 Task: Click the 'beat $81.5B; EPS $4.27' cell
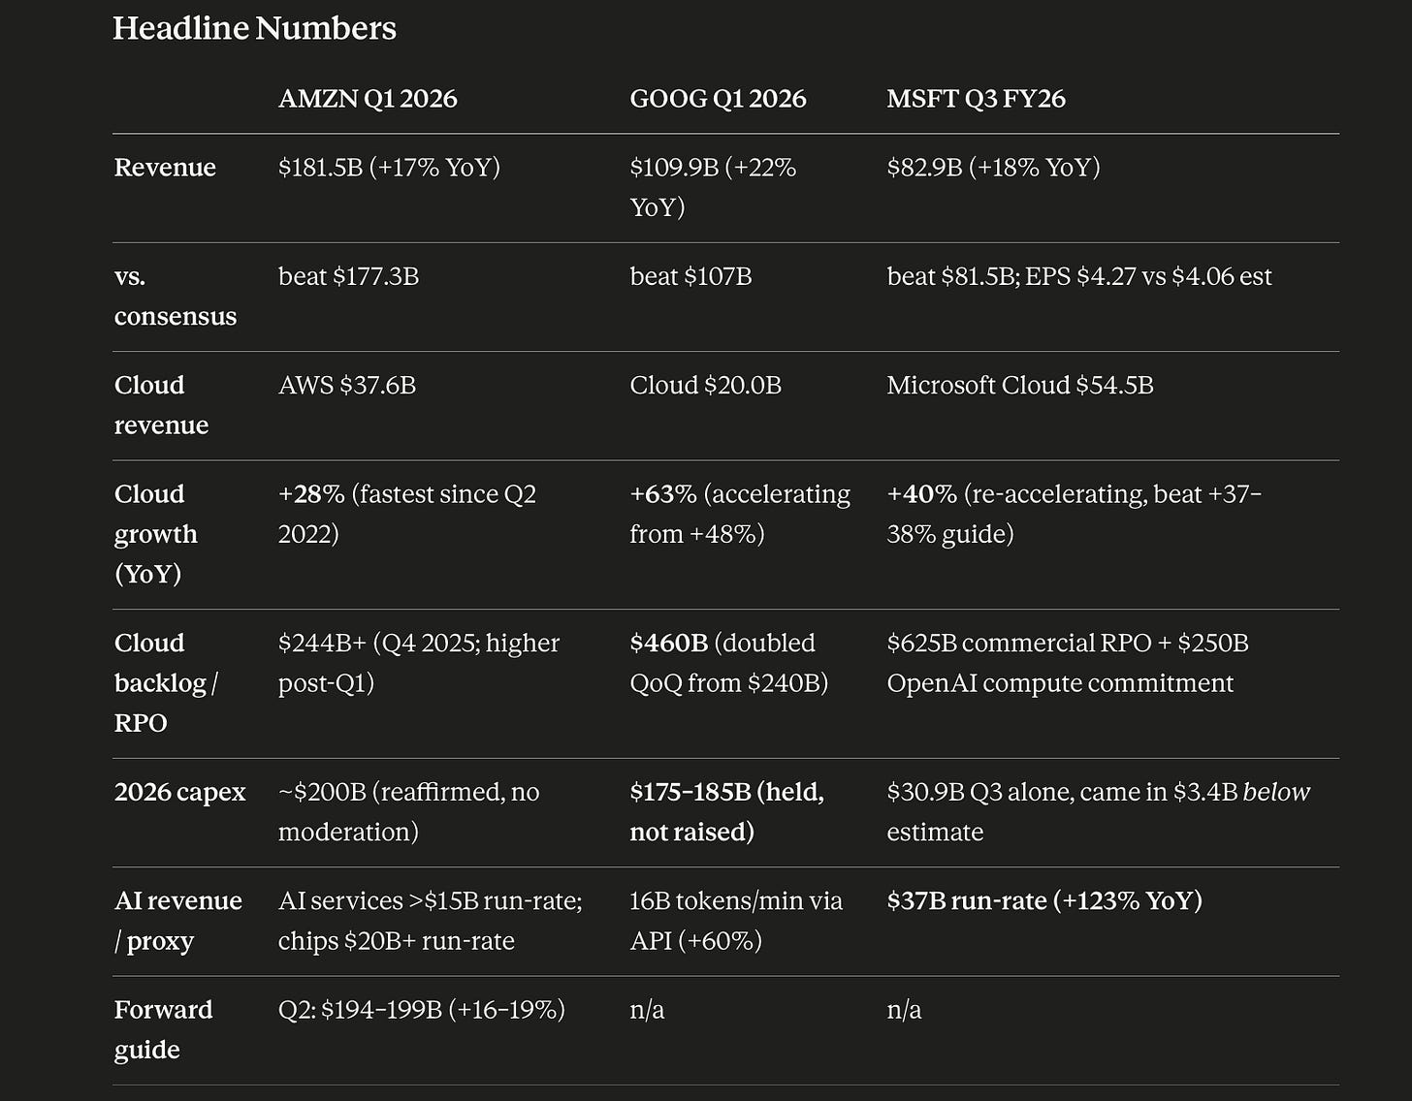click(1079, 277)
